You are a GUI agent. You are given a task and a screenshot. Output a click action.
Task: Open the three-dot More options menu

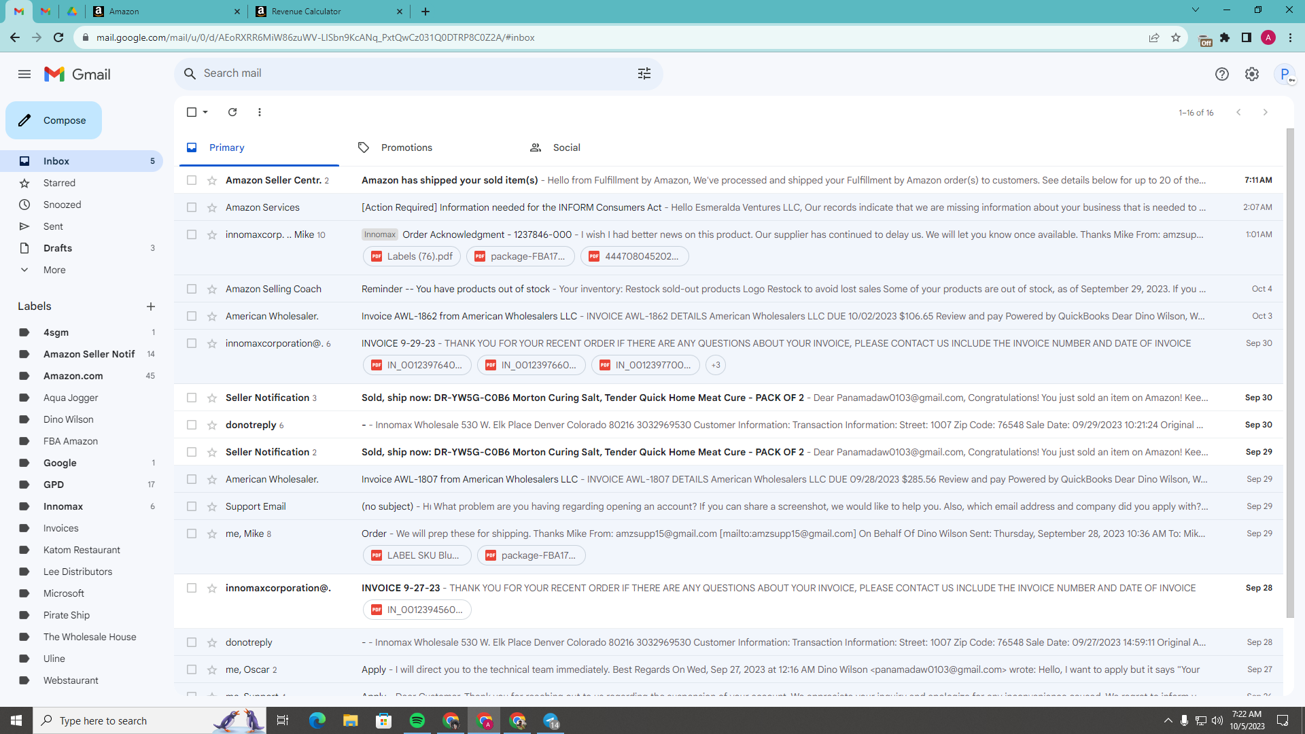pos(260,112)
